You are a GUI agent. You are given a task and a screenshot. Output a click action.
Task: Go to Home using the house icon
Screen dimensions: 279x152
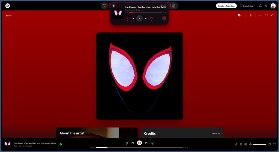point(105,6)
